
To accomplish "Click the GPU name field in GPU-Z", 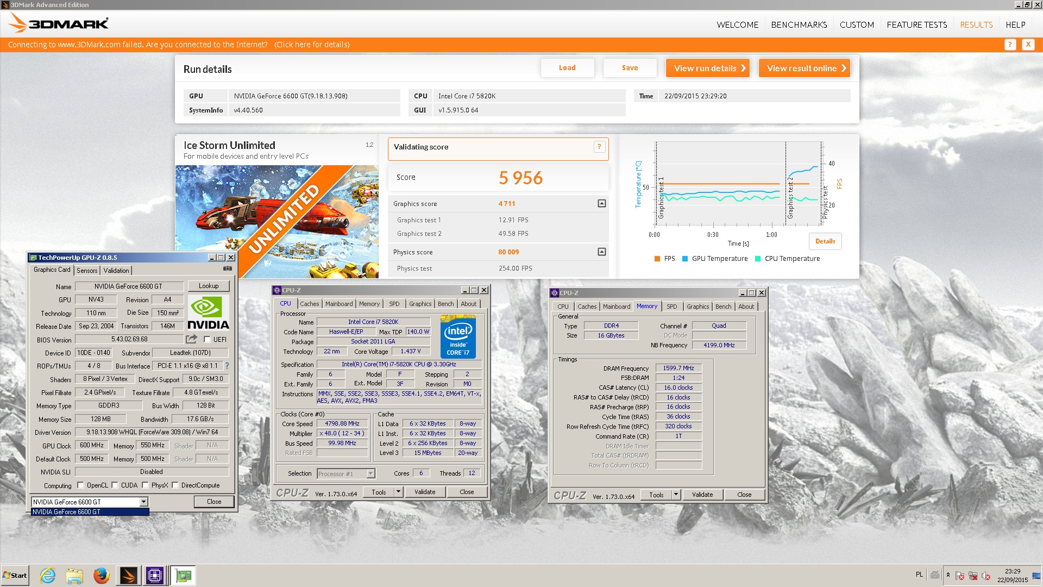I will [128, 286].
